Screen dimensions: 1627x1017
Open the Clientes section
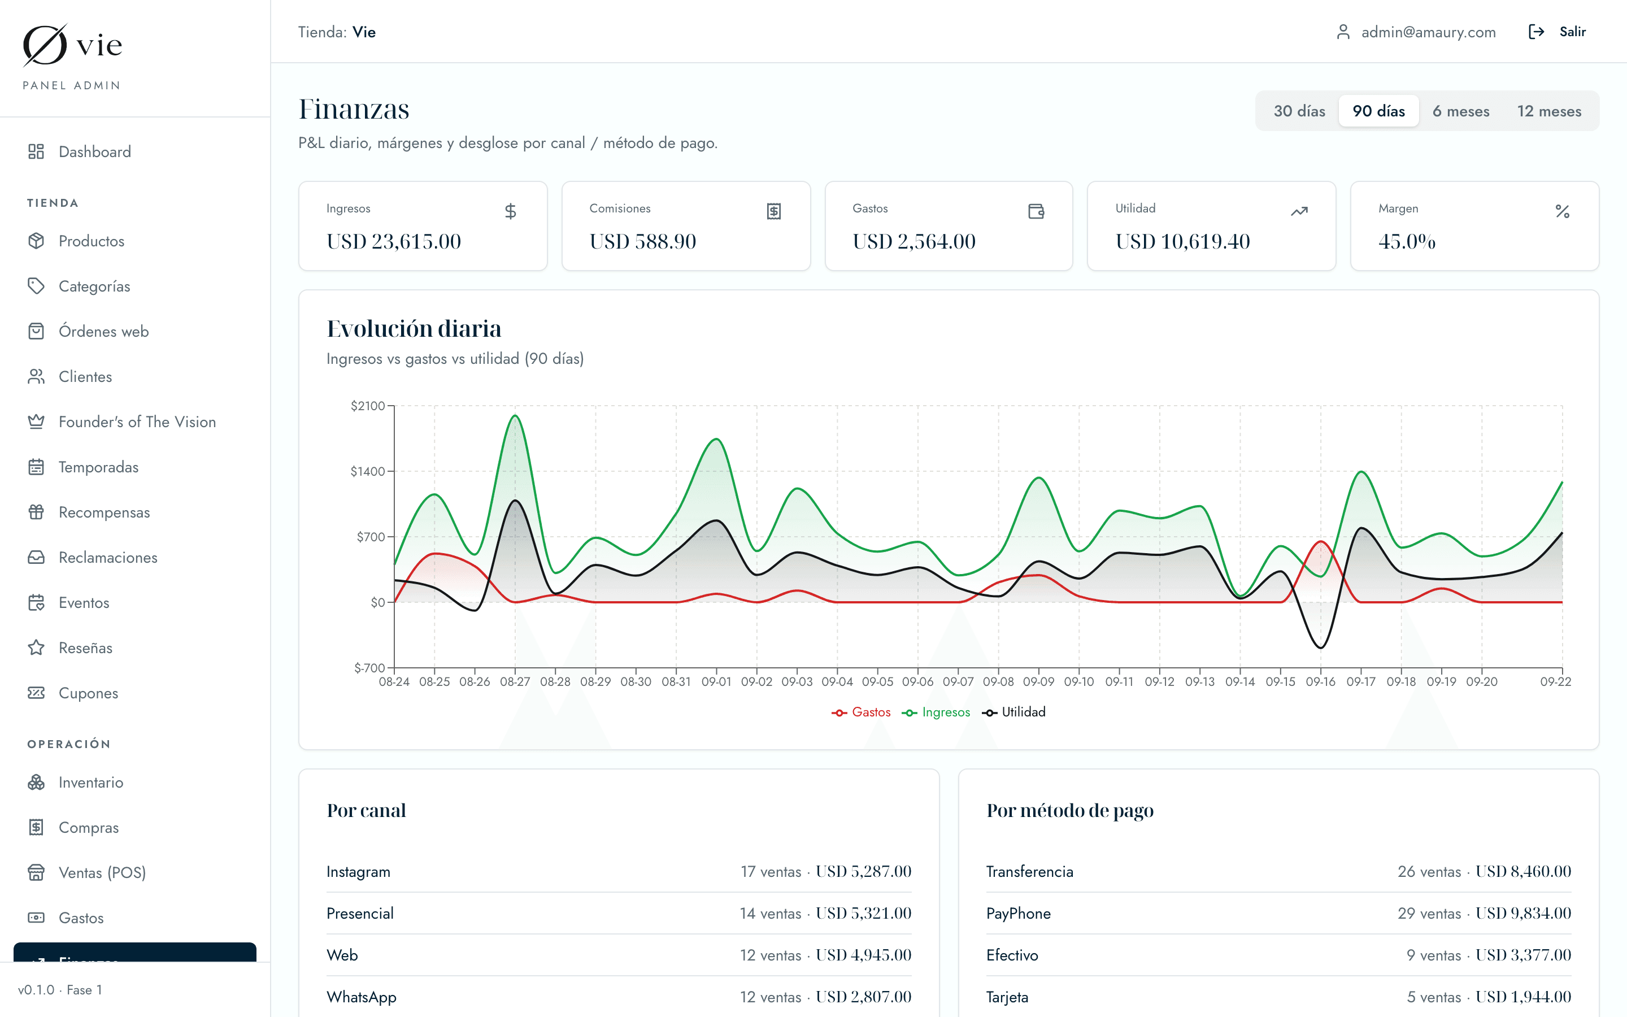point(134,376)
